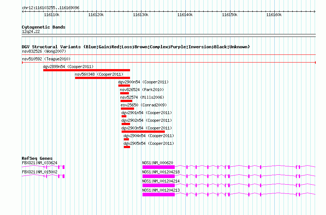Viewport: 326px width, 215px height.
Task: Open variant nsv560348 (Cooper2011) label
Action: [x=99, y=74]
